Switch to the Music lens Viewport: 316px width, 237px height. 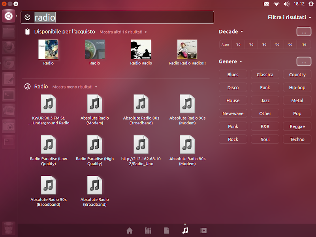click(185, 230)
